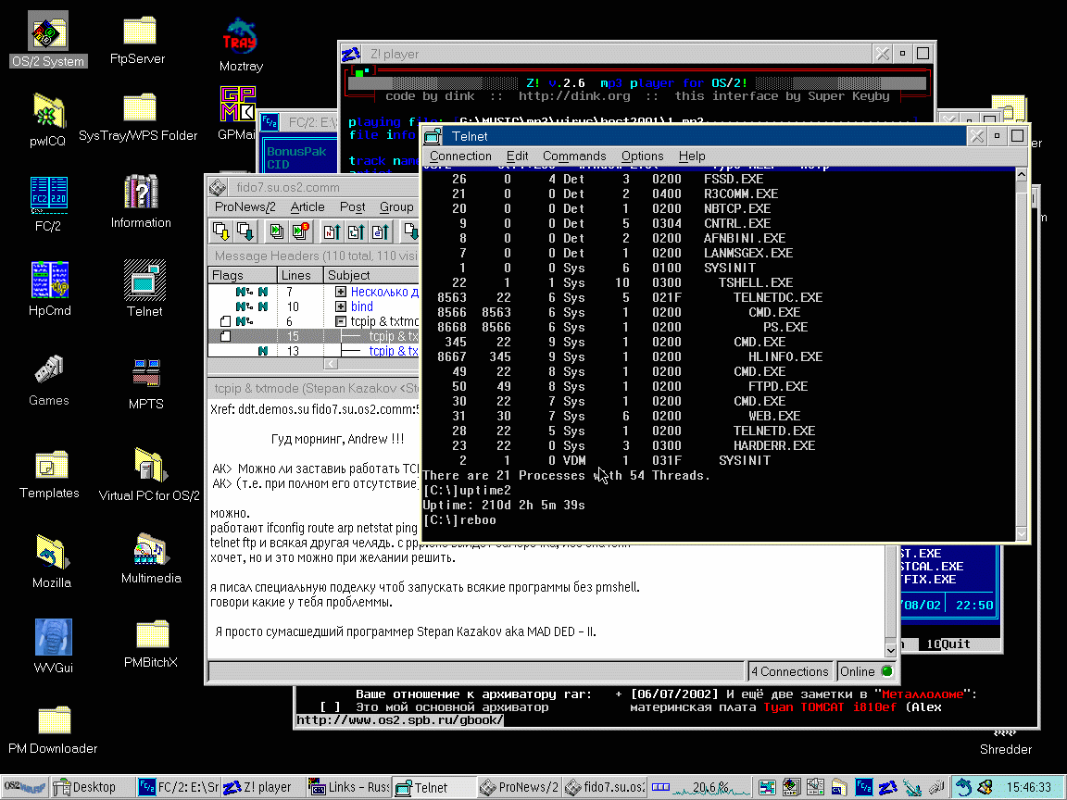
Task: Switch to fido7.su.os2 taskbar button
Action: click(604, 787)
